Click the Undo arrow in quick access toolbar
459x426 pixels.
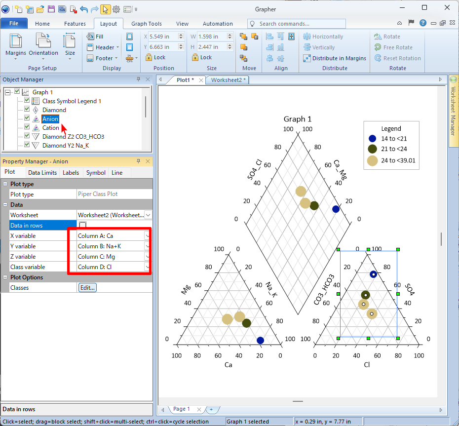[x=83, y=9]
